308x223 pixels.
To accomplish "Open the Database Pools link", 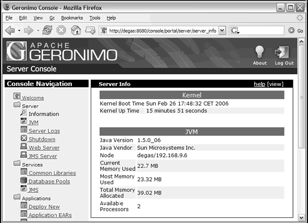I will [49, 182].
